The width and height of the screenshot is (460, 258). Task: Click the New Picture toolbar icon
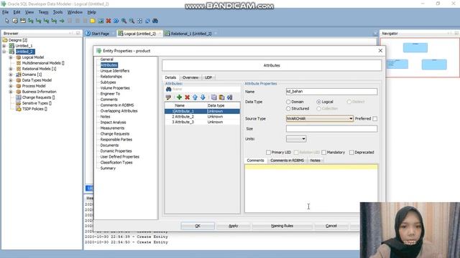click(101, 21)
